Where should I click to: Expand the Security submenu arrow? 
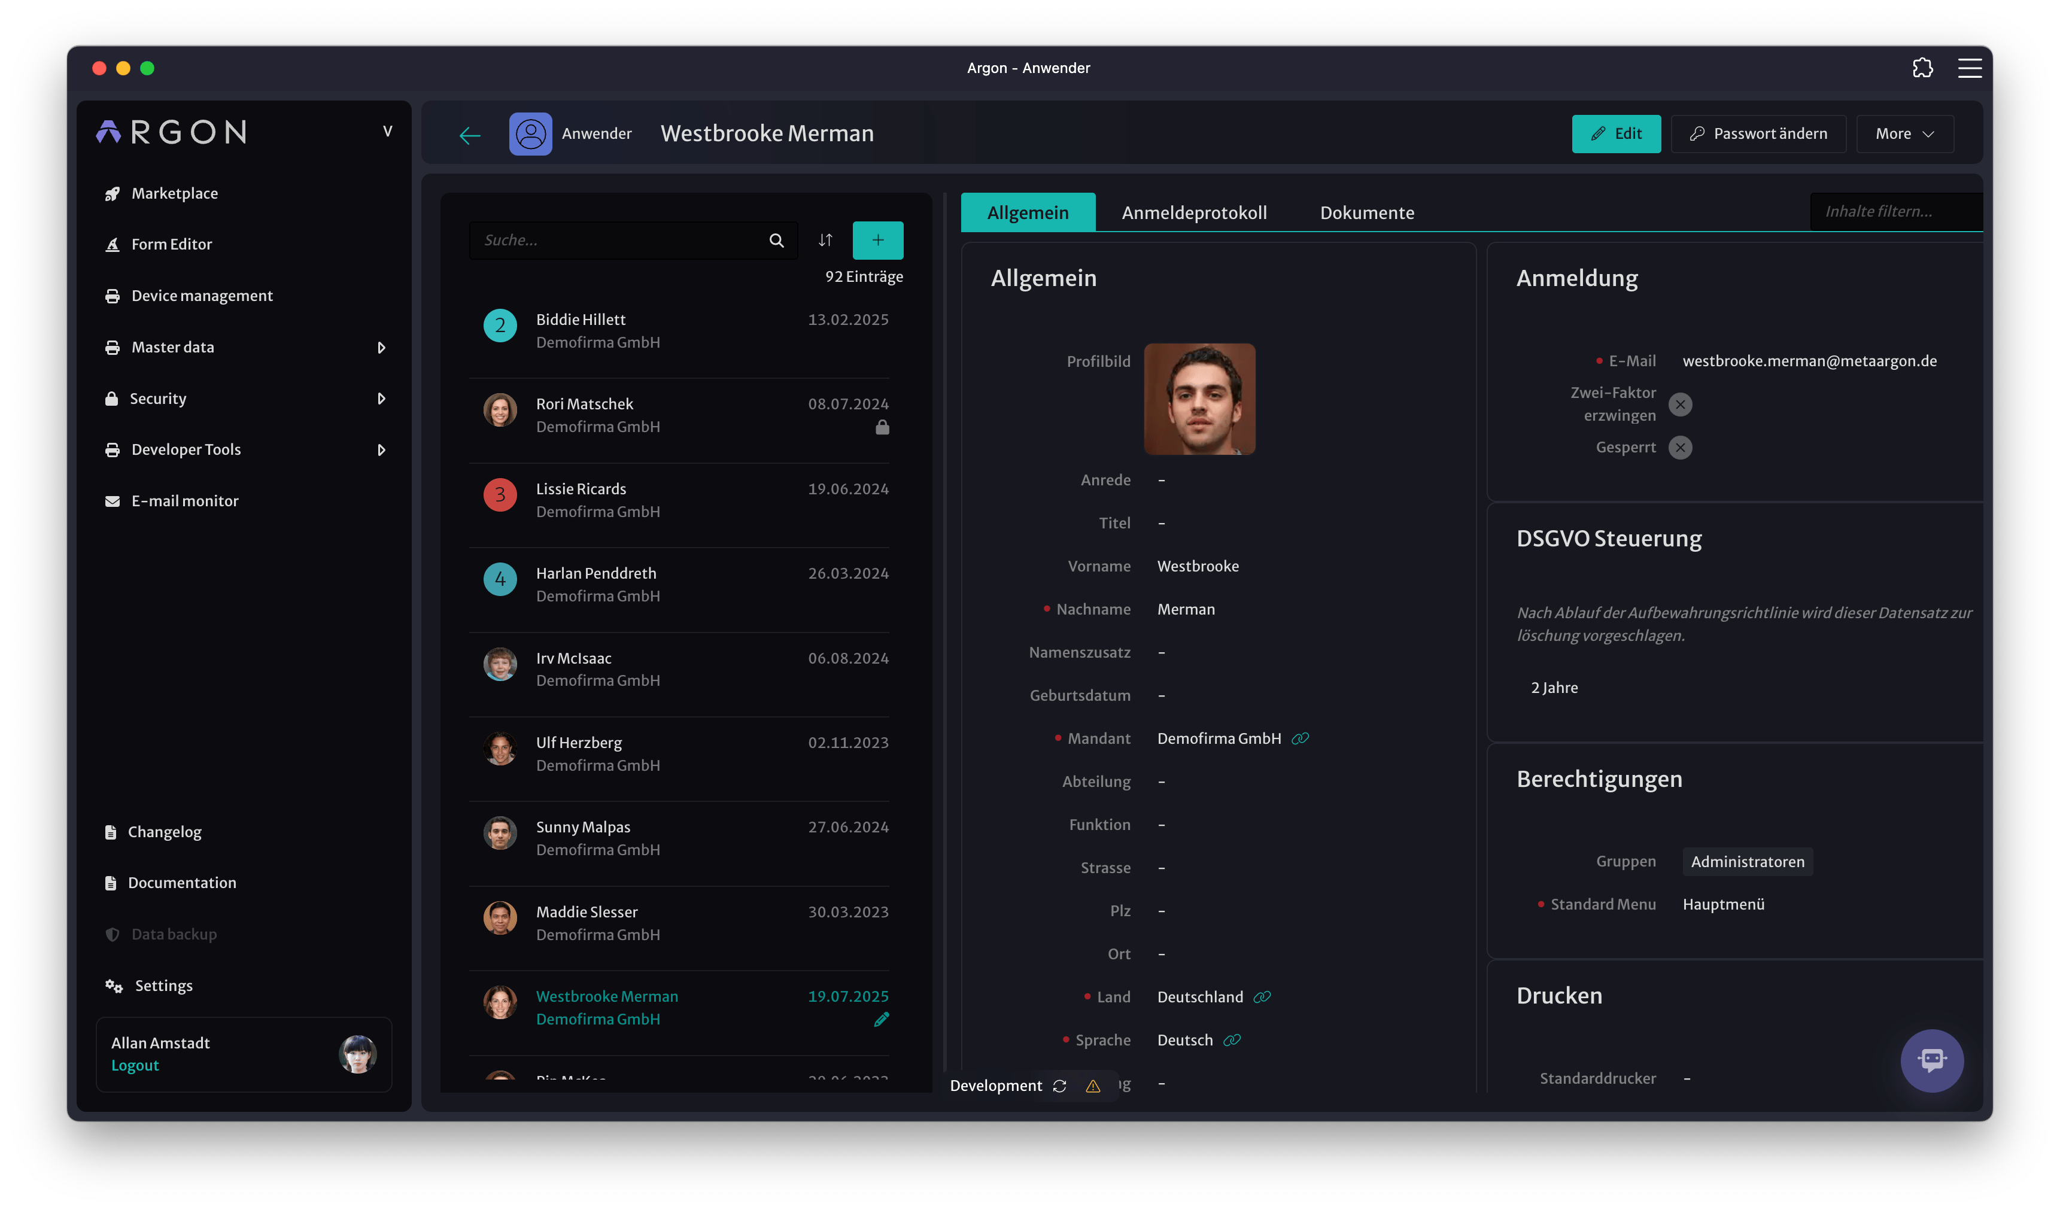pyautogui.click(x=381, y=399)
